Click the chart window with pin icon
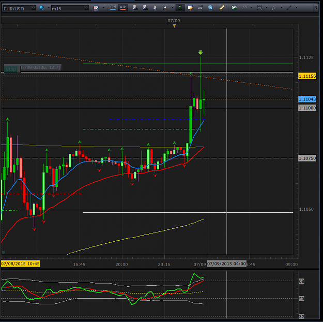The width and height of the screenshot is (323, 322). click(190, 8)
